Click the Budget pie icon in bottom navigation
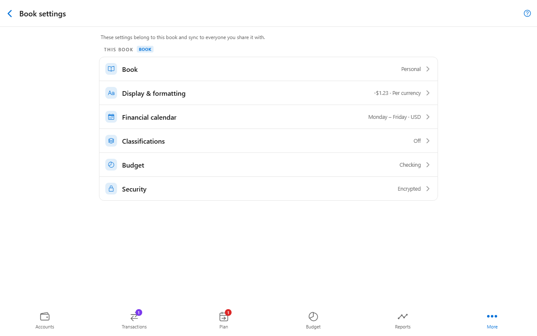537x336 pixels. (x=313, y=317)
